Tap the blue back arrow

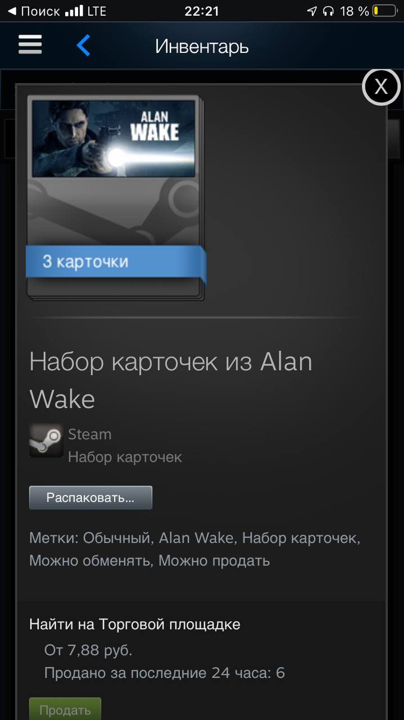[x=83, y=45]
